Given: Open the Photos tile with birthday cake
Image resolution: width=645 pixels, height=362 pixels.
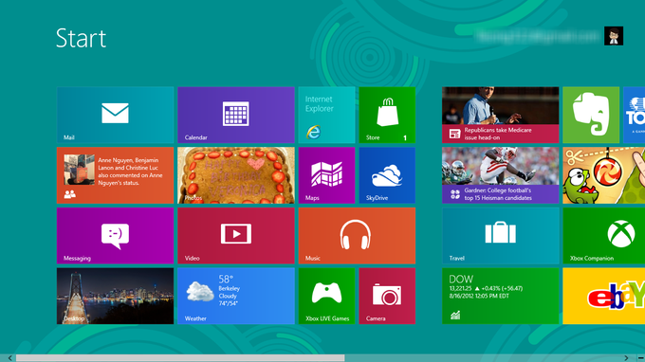Looking at the screenshot, I should pyautogui.click(x=236, y=175).
